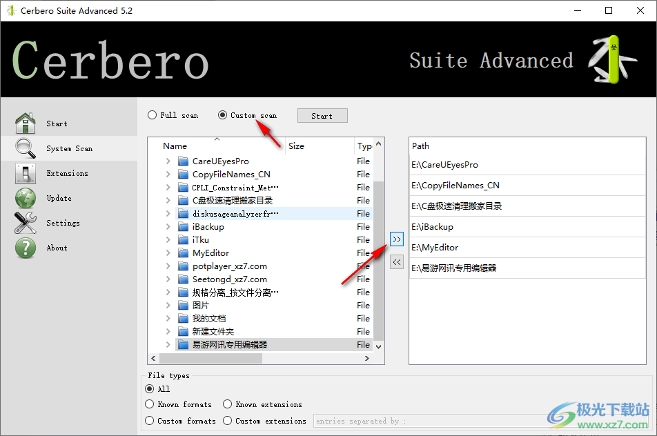Select the All file types option
Viewport: 657px width, 436px height.
click(x=149, y=388)
